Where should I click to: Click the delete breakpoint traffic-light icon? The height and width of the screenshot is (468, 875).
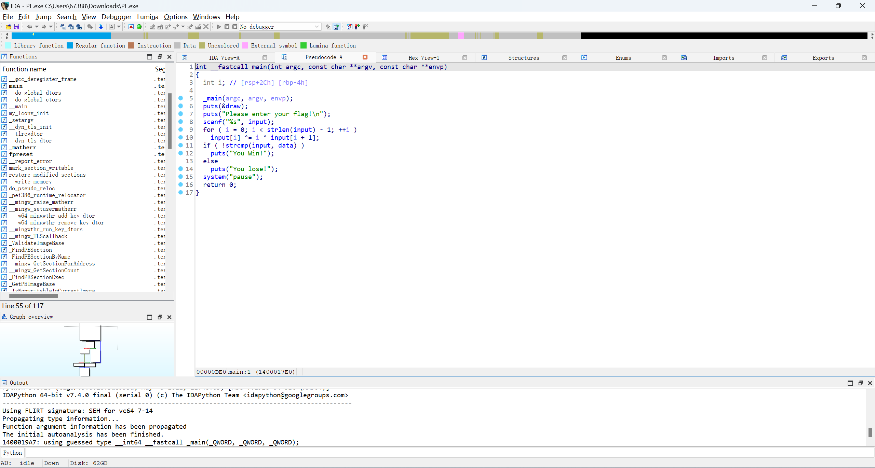coord(365,27)
